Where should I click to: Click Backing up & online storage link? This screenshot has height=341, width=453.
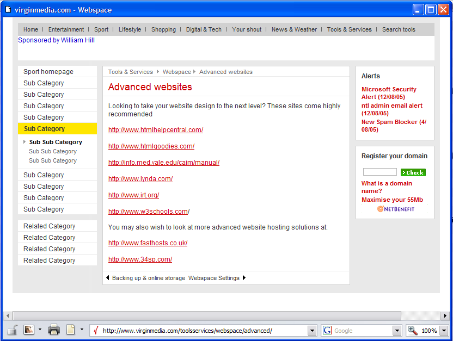click(149, 278)
